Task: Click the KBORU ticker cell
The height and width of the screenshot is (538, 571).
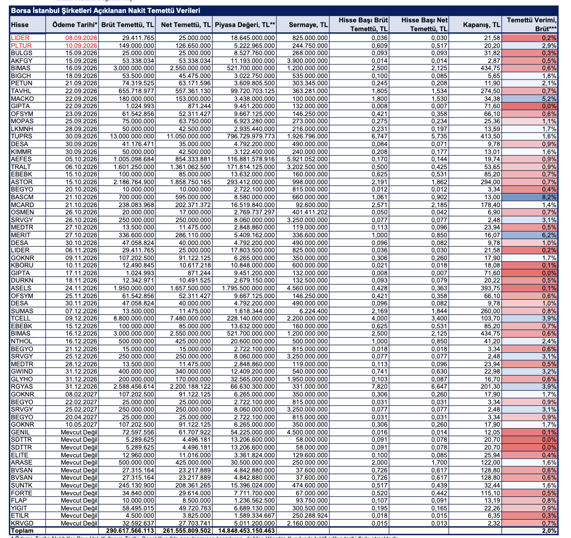Action: tap(22, 265)
